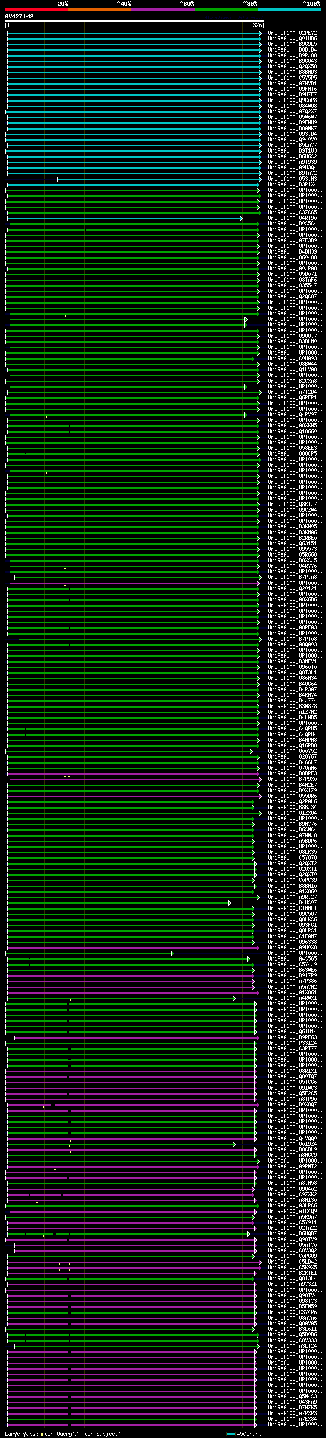Click the cyan ~100% identity legend segment
This screenshot has height=1438, width=326.
tap(290, 9)
